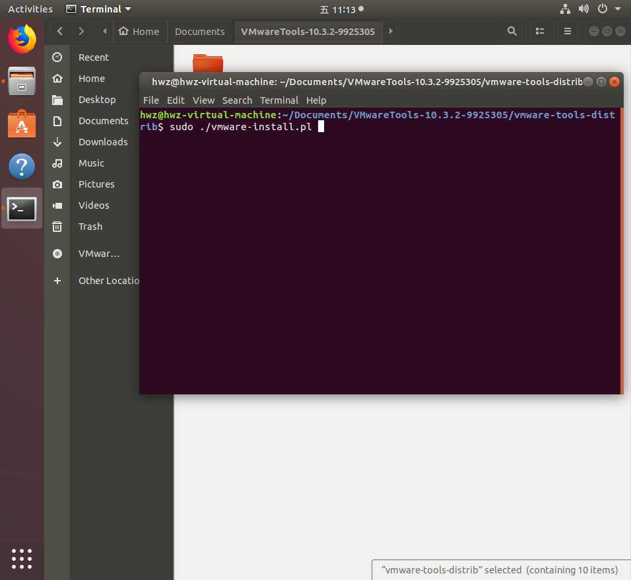This screenshot has width=631, height=580.
Task: Click the VMwareTools-10.3.2-9925305 path button
Action: pyautogui.click(x=308, y=31)
